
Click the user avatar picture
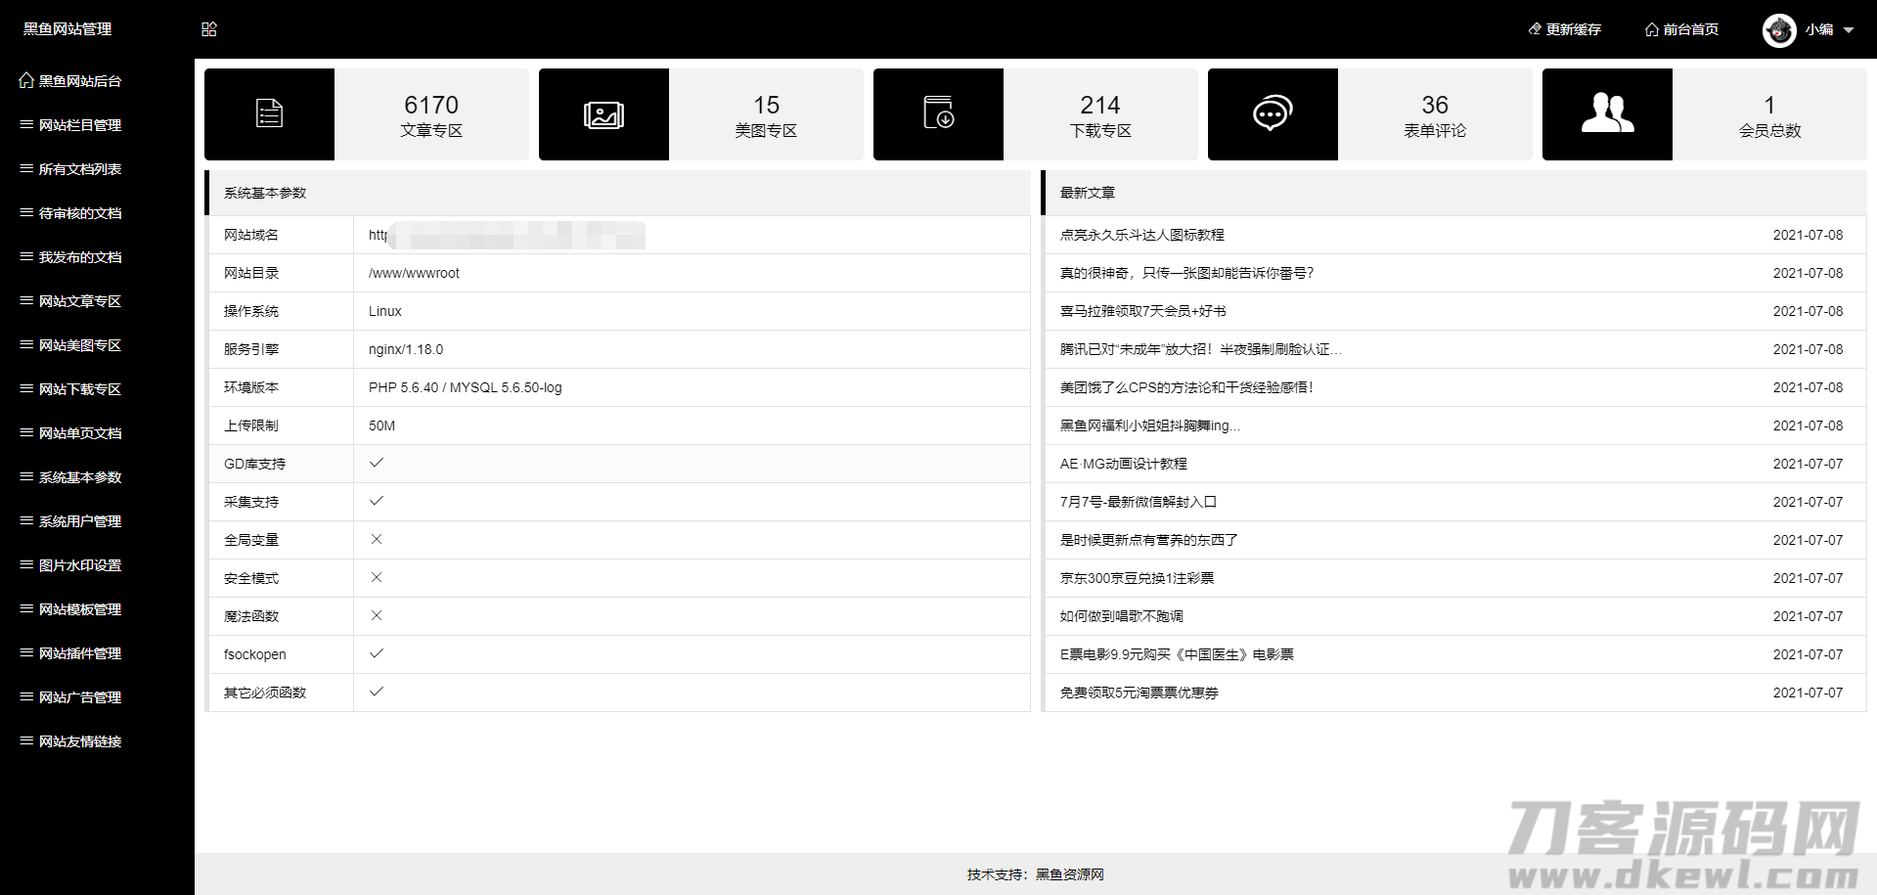click(x=1778, y=30)
